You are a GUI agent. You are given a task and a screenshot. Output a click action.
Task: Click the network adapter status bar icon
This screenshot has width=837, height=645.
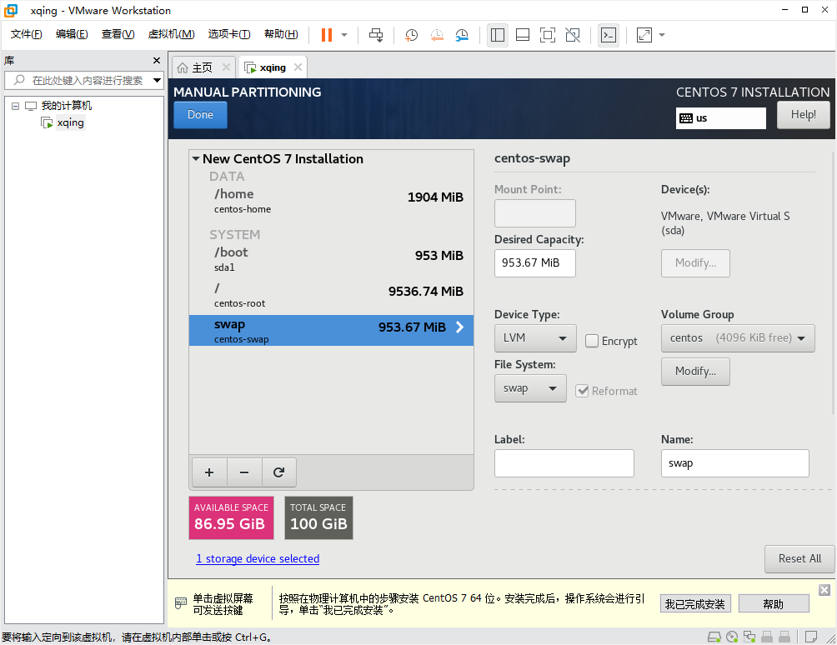(749, 637)
